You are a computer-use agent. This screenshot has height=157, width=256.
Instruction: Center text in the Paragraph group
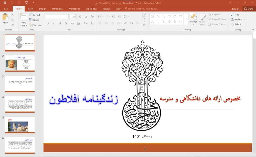click(x=106, y=23)
